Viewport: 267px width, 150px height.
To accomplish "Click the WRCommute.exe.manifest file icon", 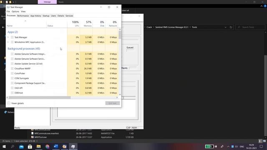I will click(33, 133).
